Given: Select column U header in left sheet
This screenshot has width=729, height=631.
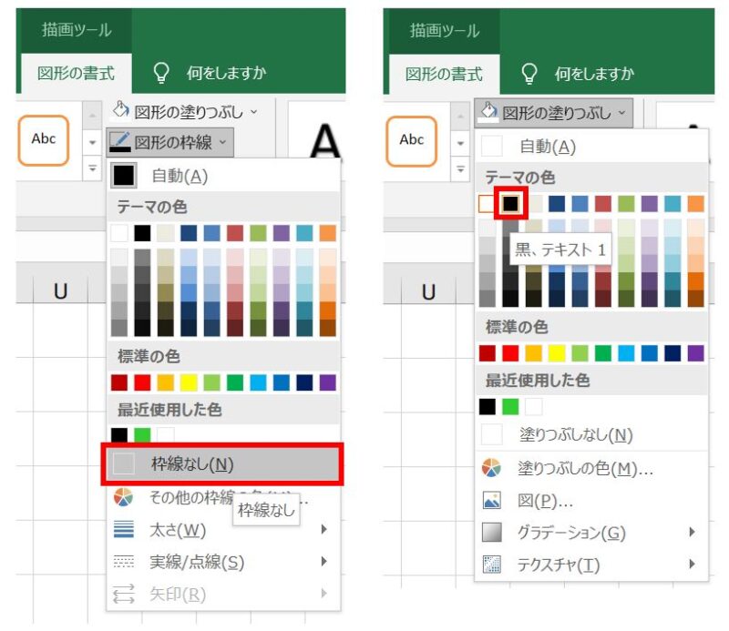Looking at the screenshot, I should [60, 290].
